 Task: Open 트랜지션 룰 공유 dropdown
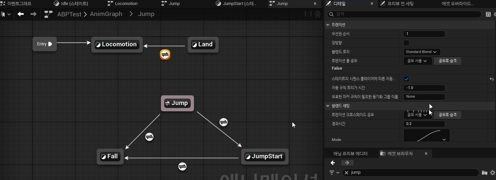(x=418, y=61)
